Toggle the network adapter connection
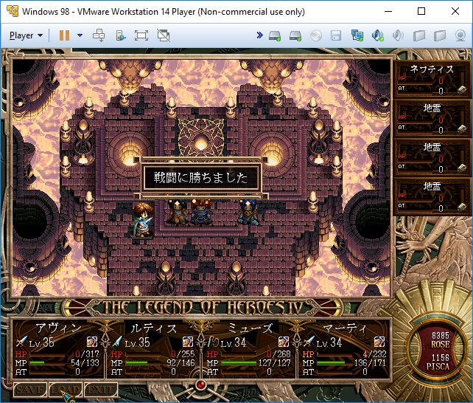Image resolution: width=473 pixels, height=403 pixels. tap(357, 35)
